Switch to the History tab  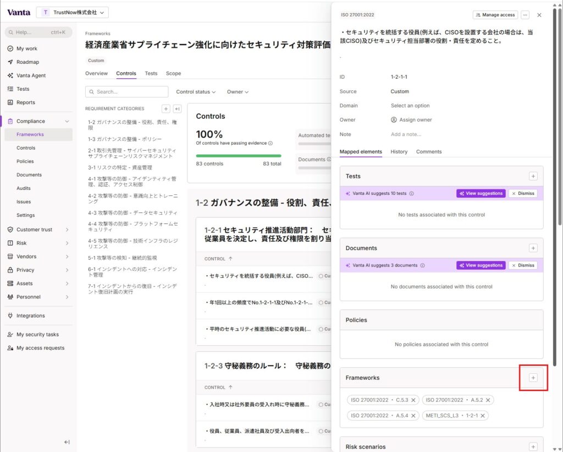pyautogui.click(x=399, y=152)
